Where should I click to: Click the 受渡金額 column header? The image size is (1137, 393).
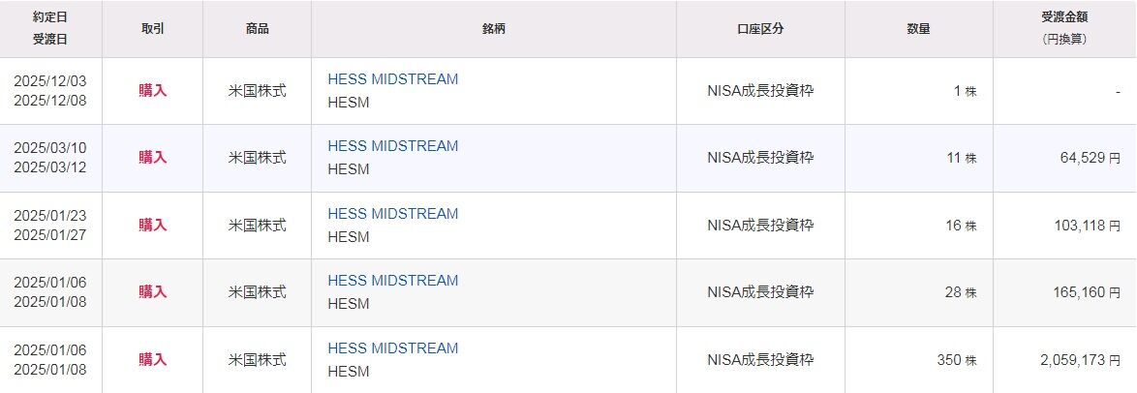[1063, 29]
